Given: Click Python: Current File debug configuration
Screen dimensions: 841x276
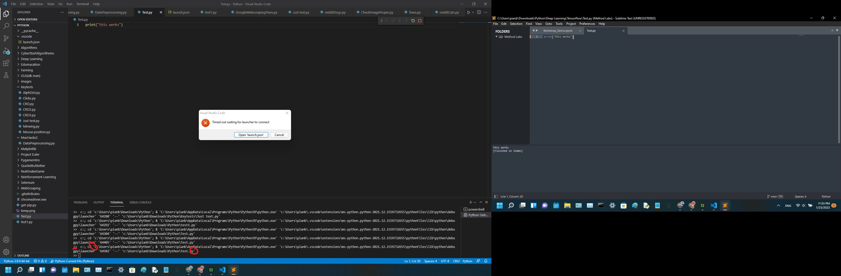Looking at the screenshot, I should coord(72,261).
